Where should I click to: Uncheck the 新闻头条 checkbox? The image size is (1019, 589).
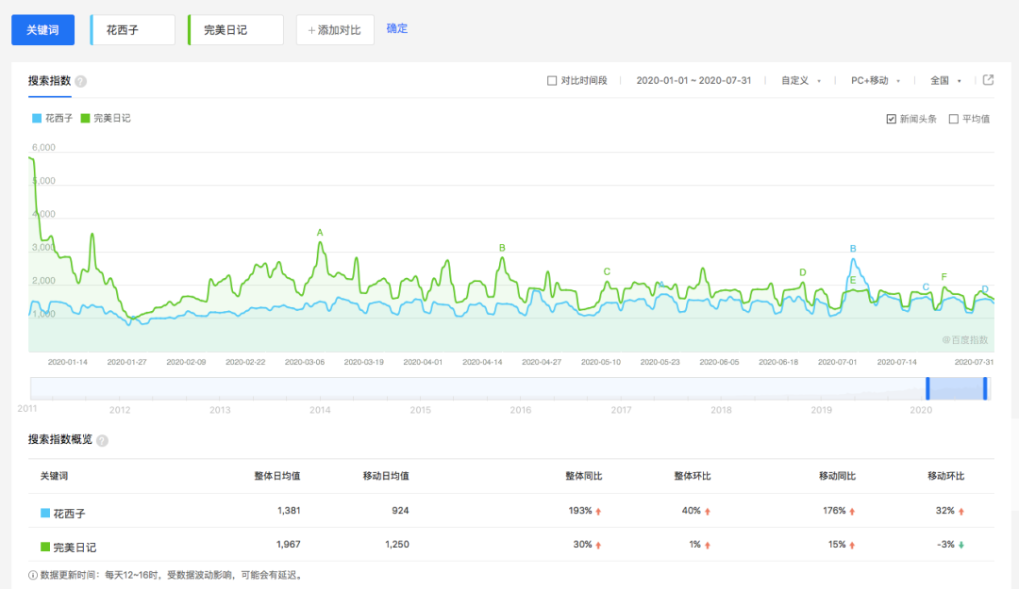[x=891, y=119]
